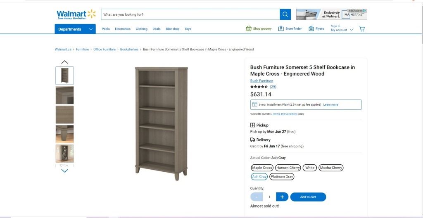Open Store finder map pin icon

281,28
